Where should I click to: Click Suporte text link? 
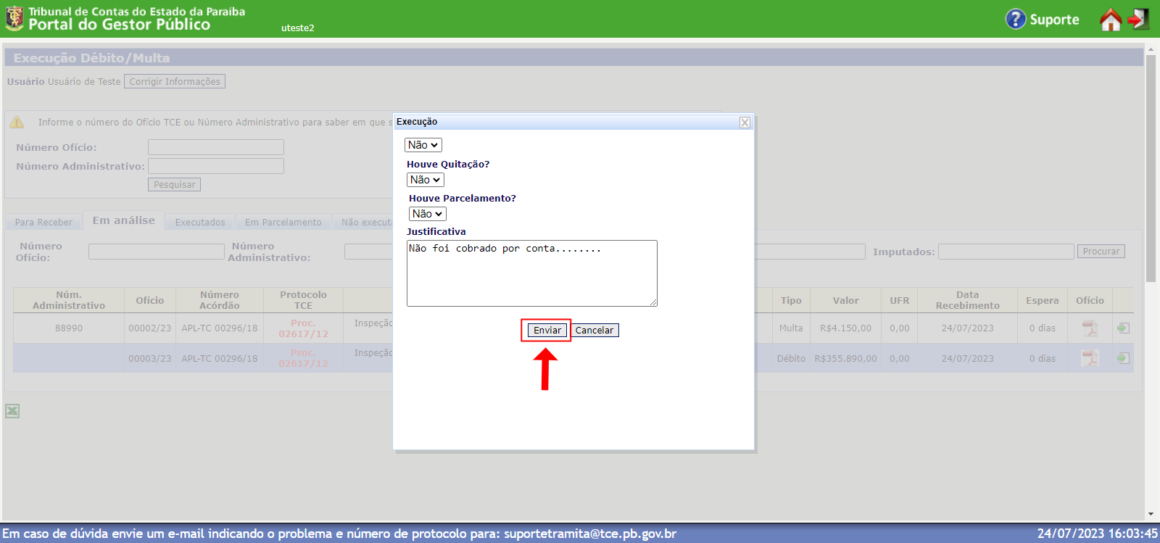(x=1054, y=20)
